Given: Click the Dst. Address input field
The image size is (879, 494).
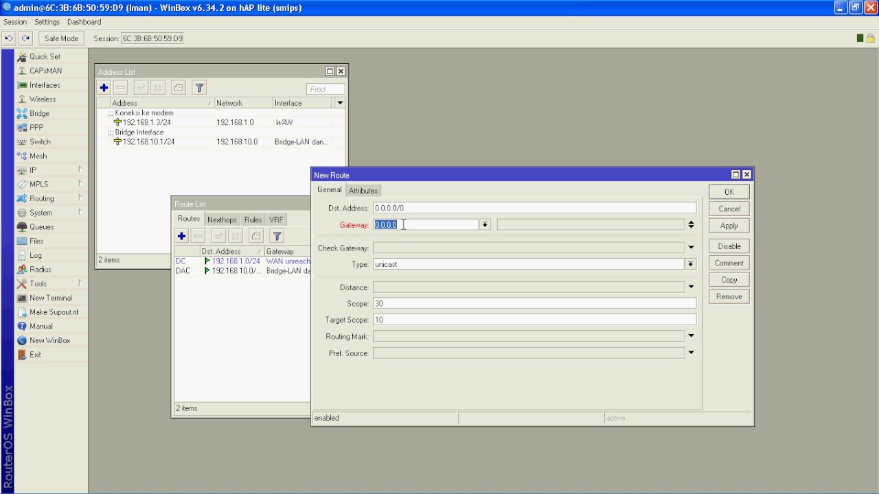Looking at the screenshot, I should [x=534, y=208].
